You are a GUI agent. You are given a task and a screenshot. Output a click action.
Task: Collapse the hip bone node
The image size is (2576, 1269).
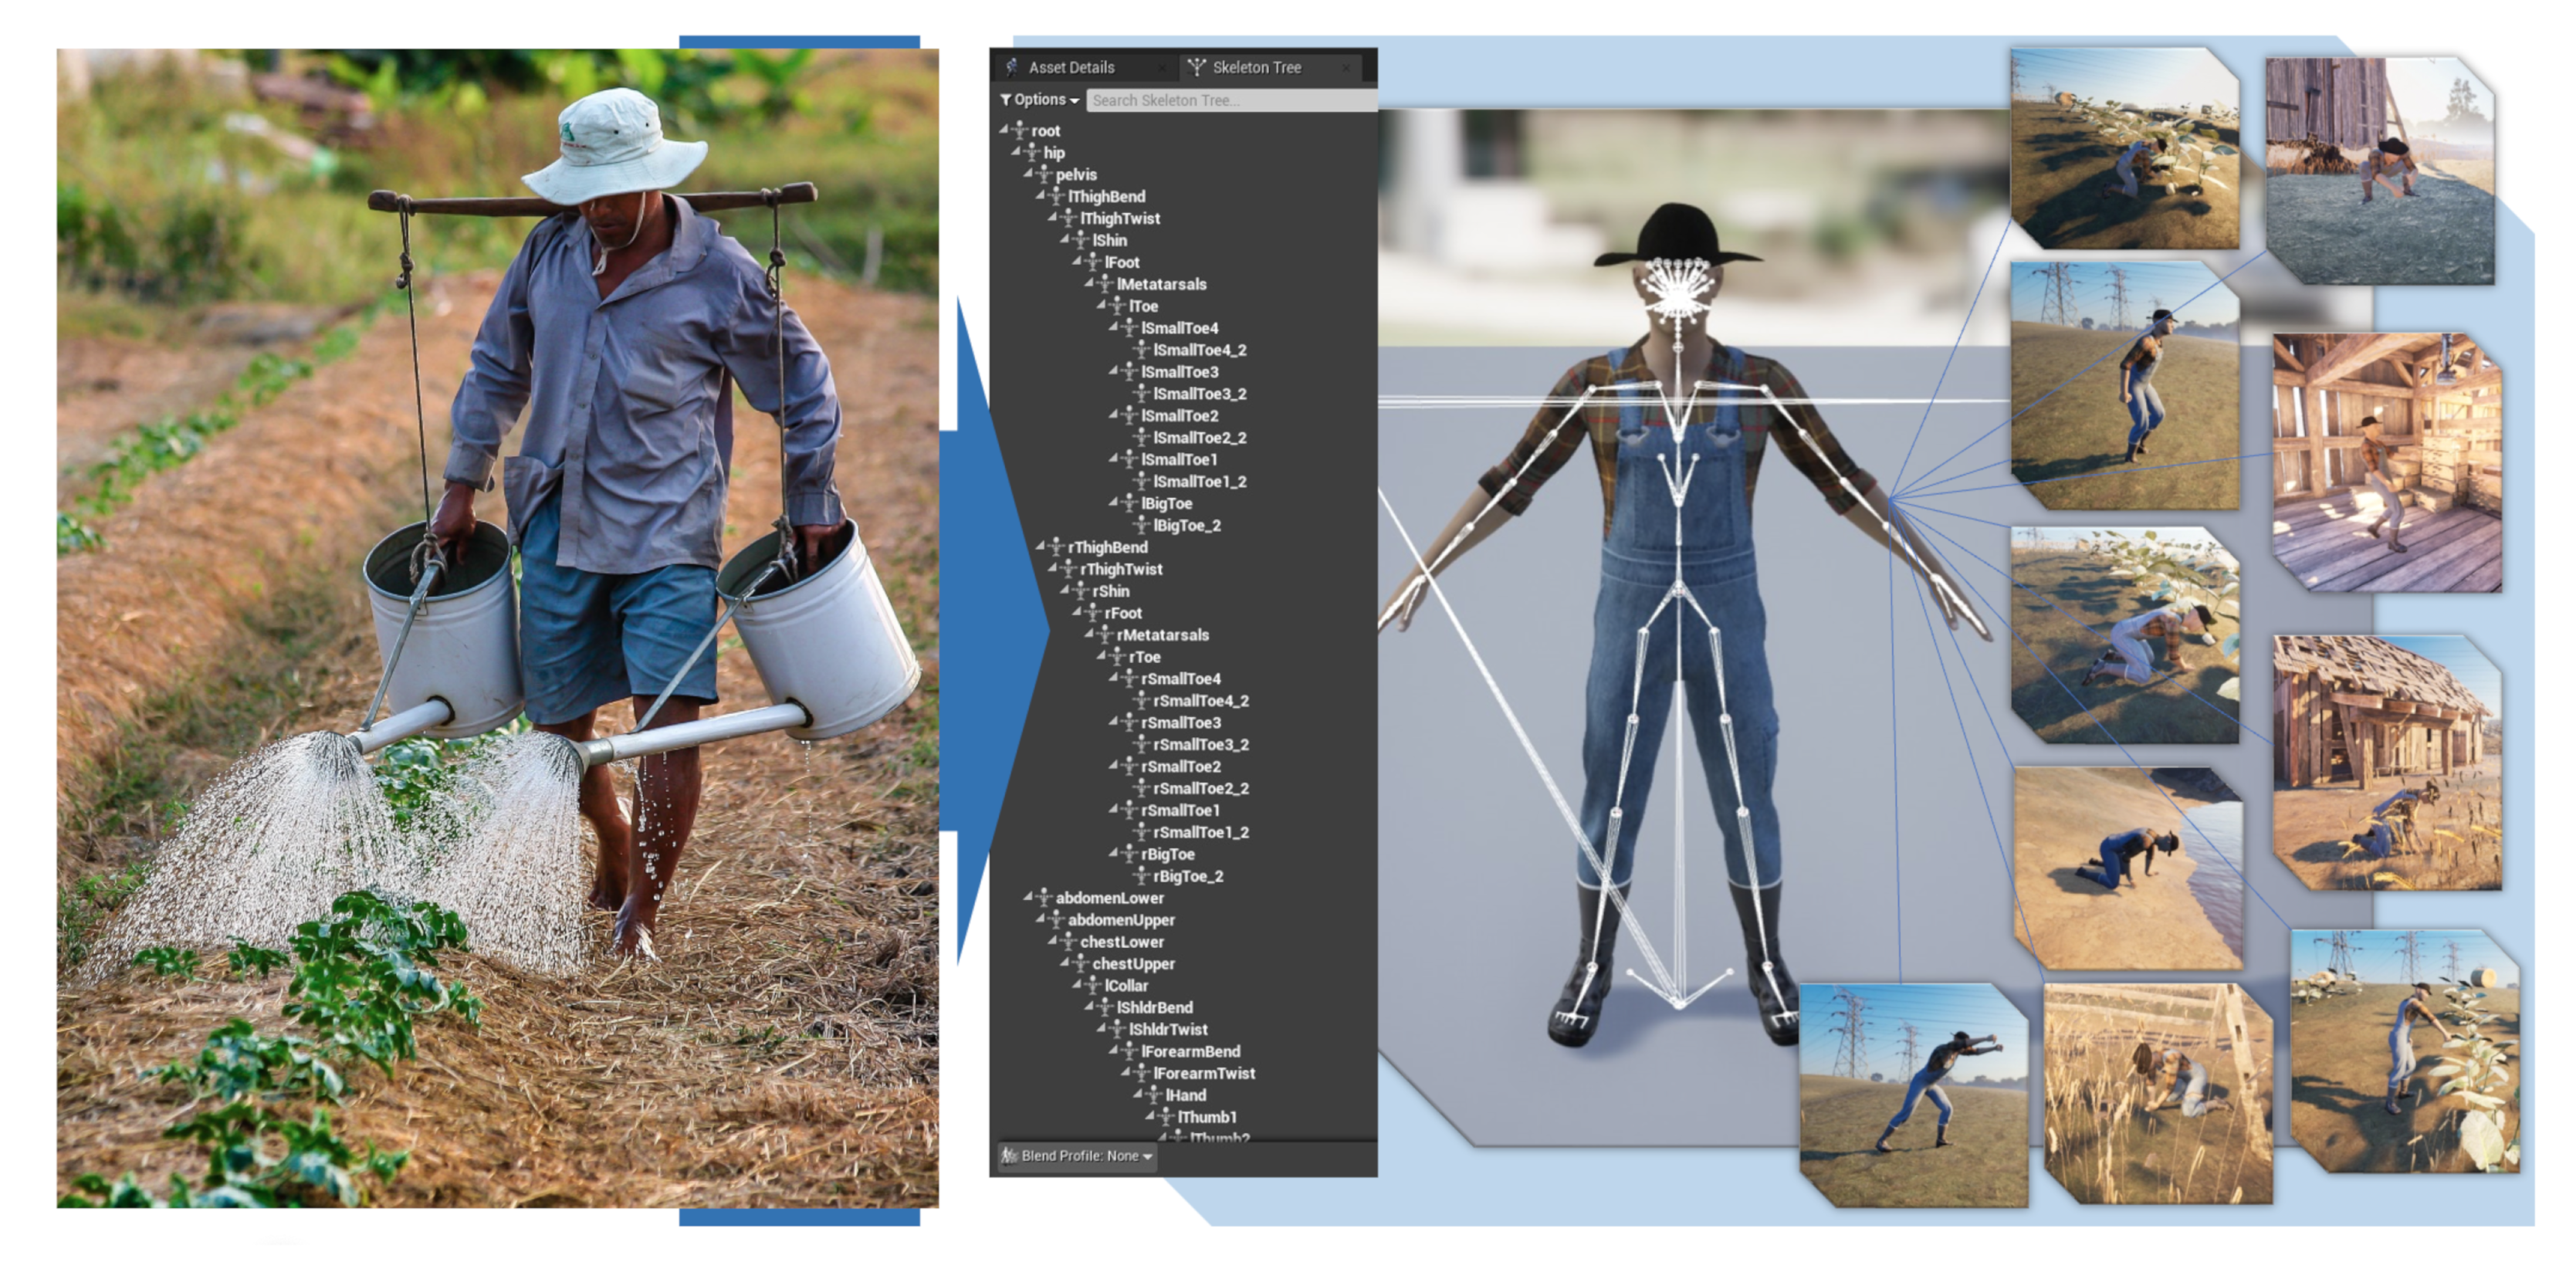[1016, 151]
